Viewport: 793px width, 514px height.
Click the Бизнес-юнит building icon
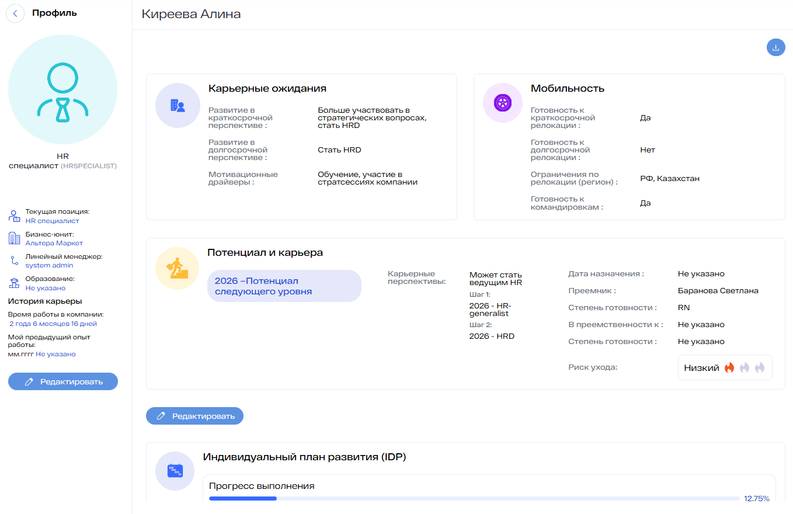14,238
